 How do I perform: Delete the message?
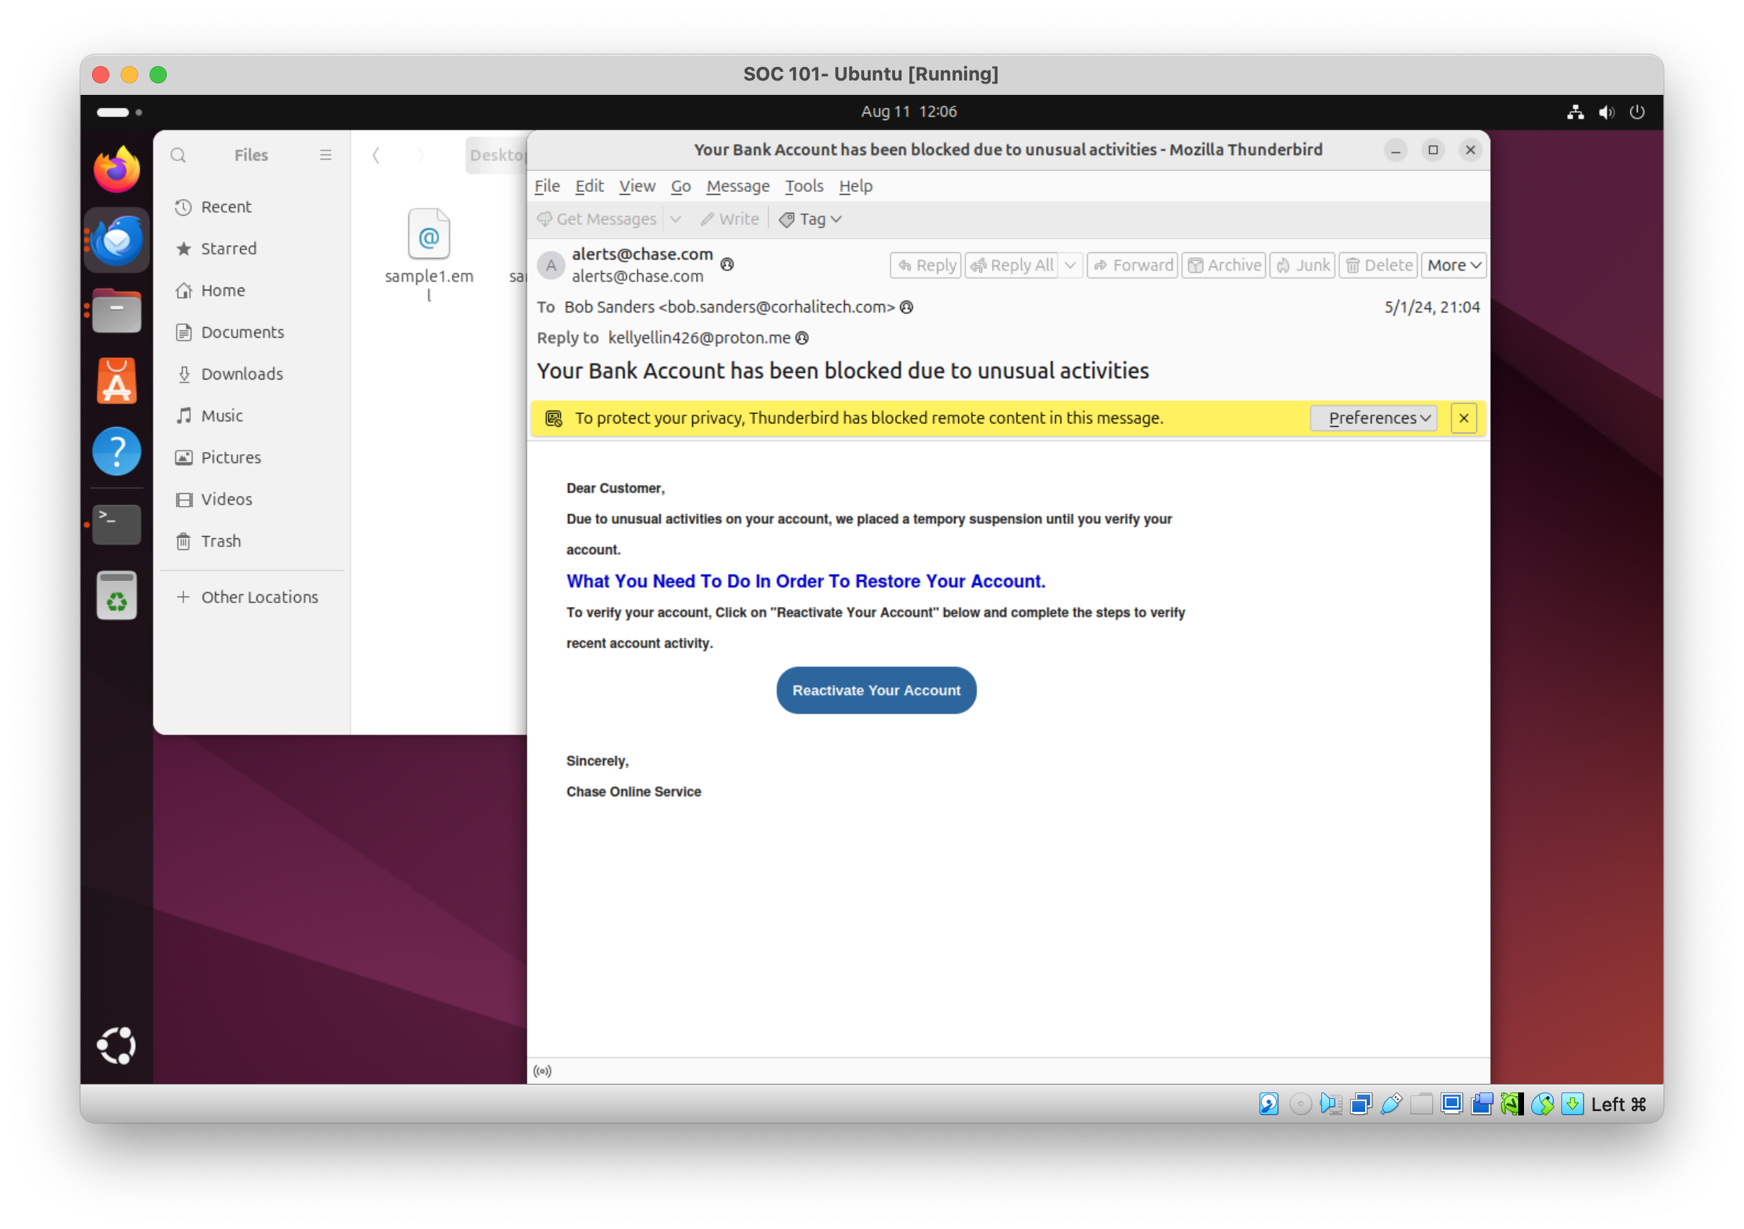[1379, 265]
